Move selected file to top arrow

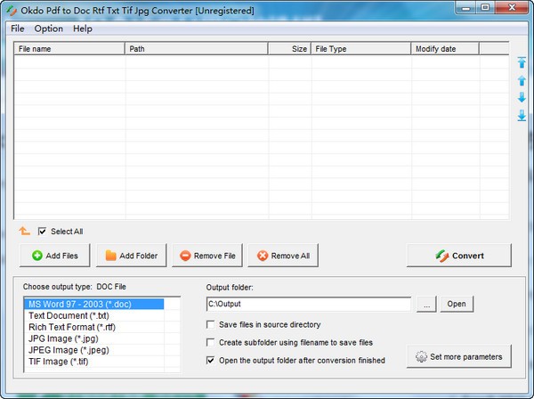pos(522,62)
